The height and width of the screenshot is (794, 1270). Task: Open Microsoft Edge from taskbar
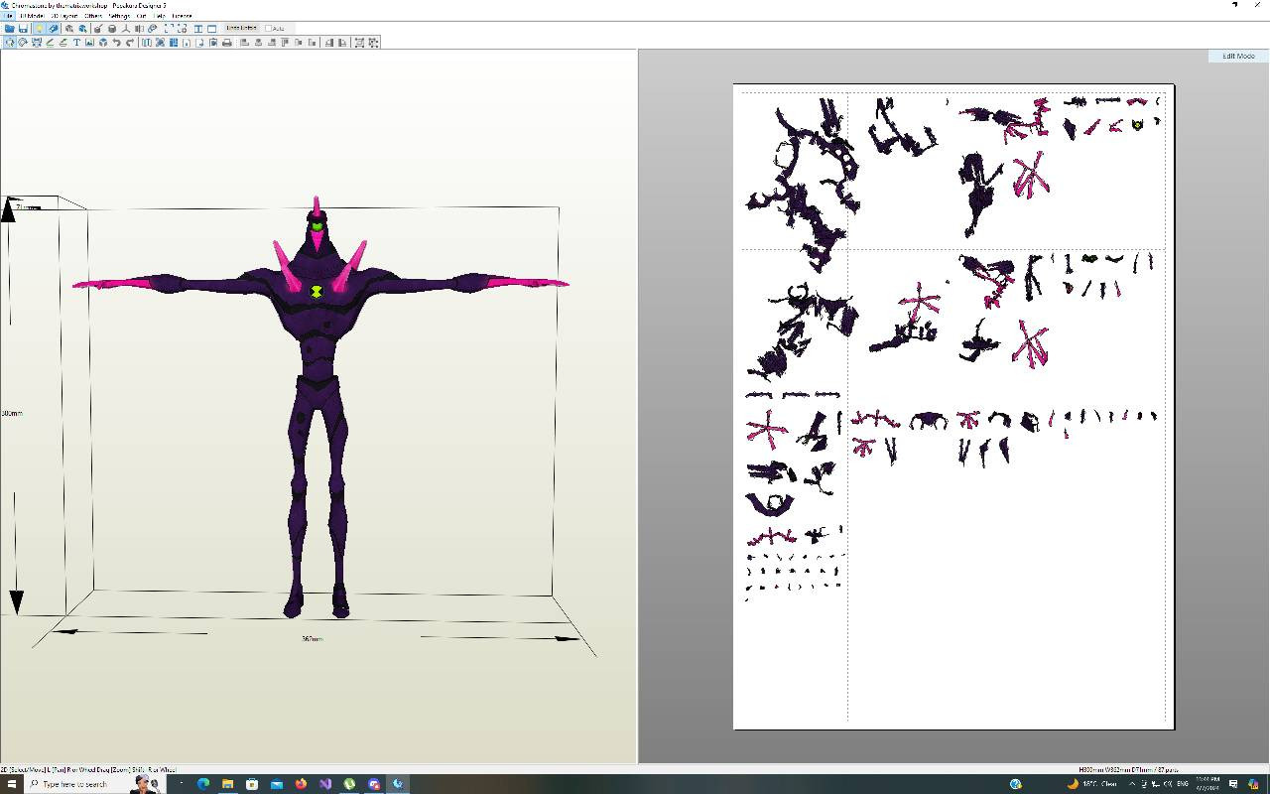[203, 784]
